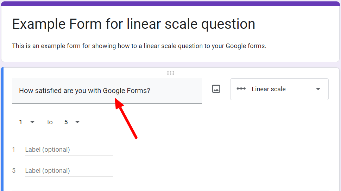Click the words "Google Forms?" in the question title

127,91
